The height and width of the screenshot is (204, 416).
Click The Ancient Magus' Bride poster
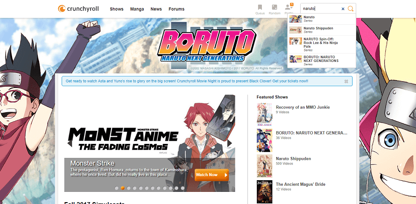[x=265, y=191]
